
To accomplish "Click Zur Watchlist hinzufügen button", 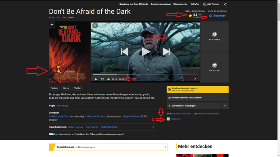I will (x=194, y=106).
